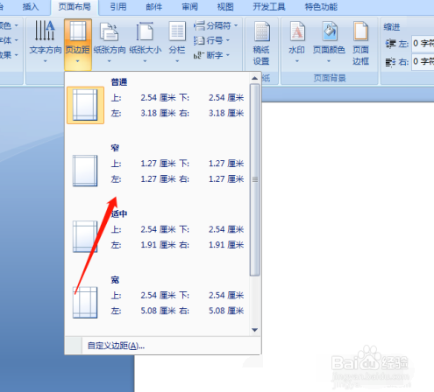Image resolution: width=434 pixels, height=392 pixels.
Task: Switch to the 插入 ribbon tab
Action: [31, 7]
